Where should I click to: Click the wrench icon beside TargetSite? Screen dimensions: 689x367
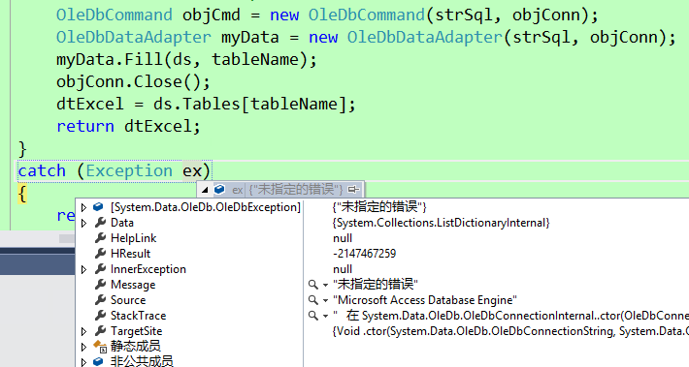(x=101, y=331)
